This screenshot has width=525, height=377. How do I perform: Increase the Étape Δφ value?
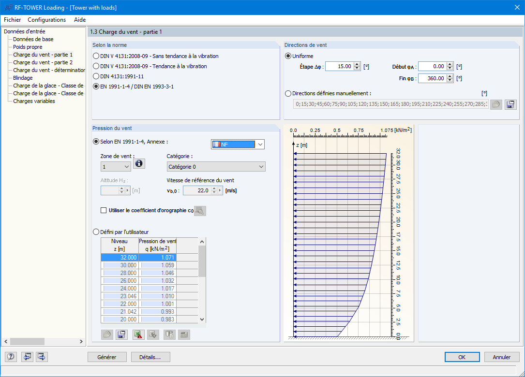pyautogui.click(x=357, y=65)
